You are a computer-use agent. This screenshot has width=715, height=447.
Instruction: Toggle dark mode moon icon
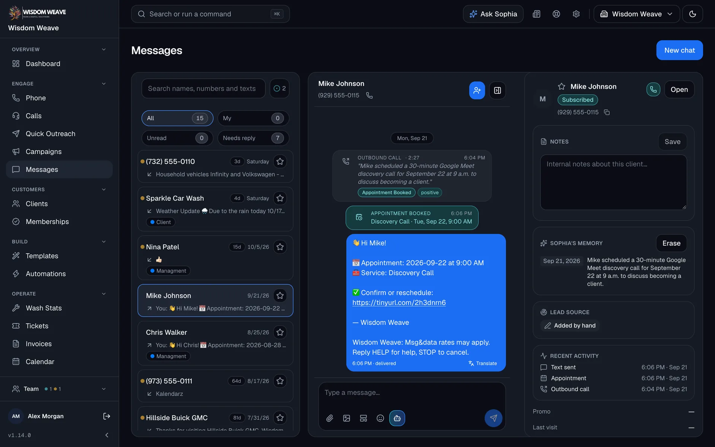tap(693, 14)
